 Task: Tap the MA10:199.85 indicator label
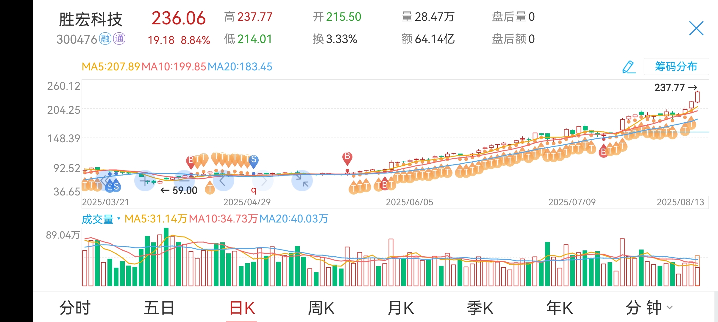coord(174,67)
